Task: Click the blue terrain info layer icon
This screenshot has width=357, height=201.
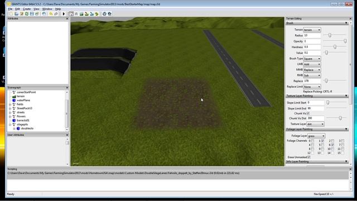Action: coord(91,14)
